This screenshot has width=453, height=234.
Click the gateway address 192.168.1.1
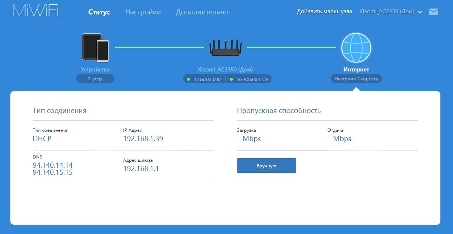pos(141,169)
